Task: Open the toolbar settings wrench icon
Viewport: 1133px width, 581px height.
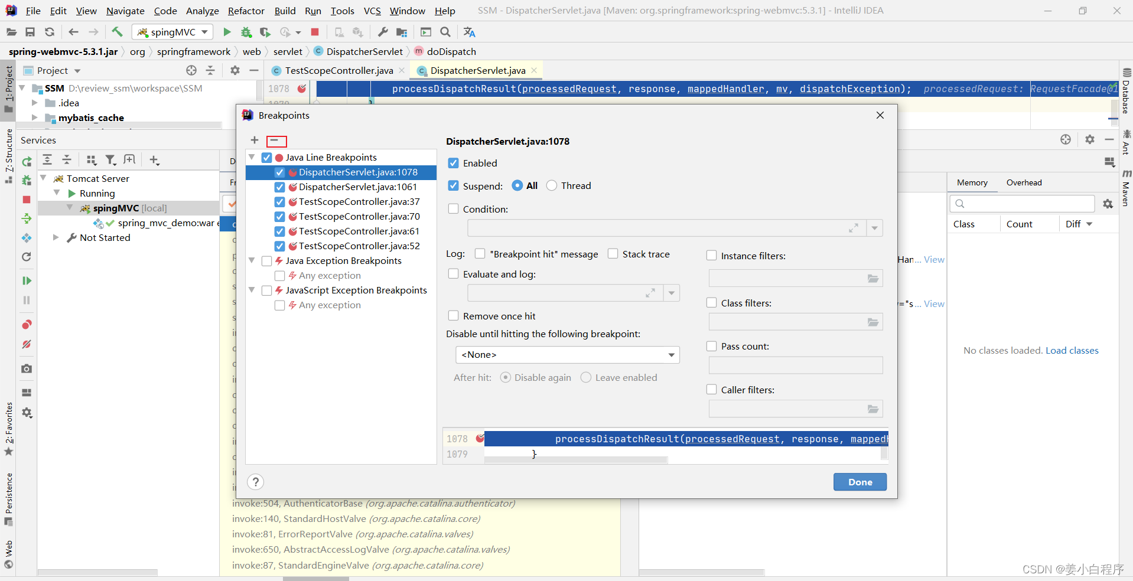Action: coord(383,32)
